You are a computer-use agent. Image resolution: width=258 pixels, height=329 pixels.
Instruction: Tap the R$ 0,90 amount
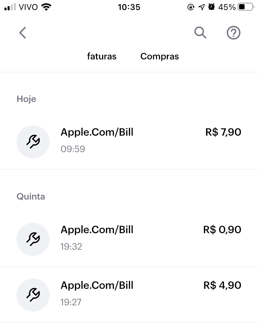222,230
